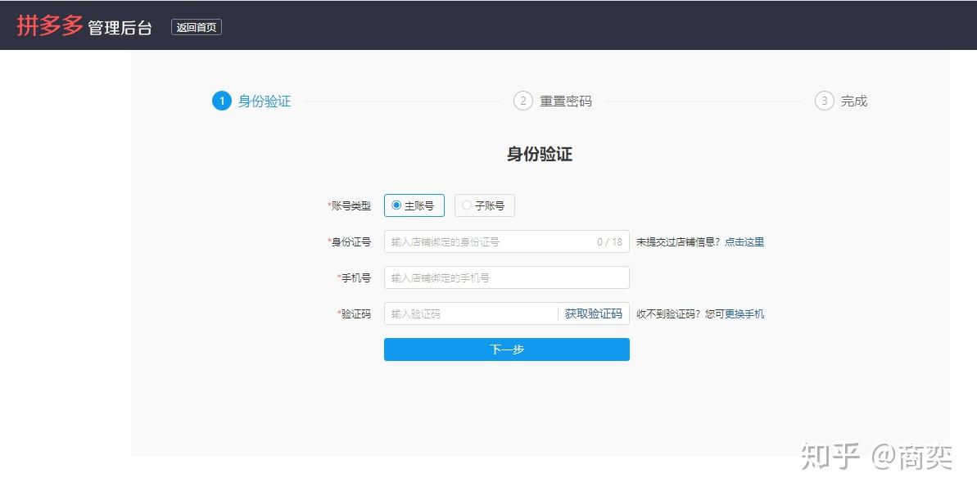Click the blue 下一步 button

pyautogui.click(x=507, y=349)
